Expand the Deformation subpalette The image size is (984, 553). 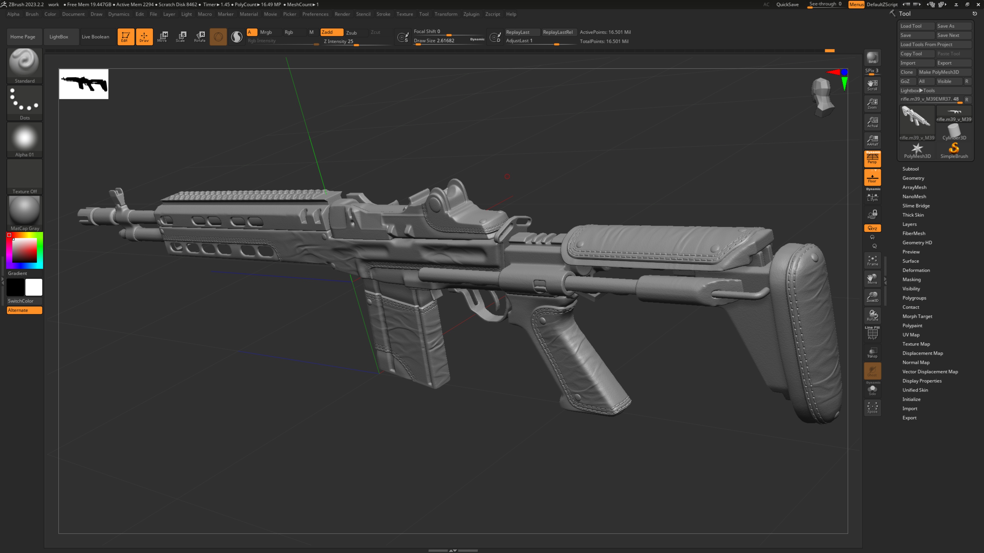coord(916,270)
